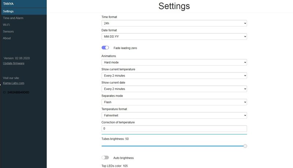Expand the Date format dropdown
The height and width of the screenshot is (168, 293).
[x=174, y=37]
